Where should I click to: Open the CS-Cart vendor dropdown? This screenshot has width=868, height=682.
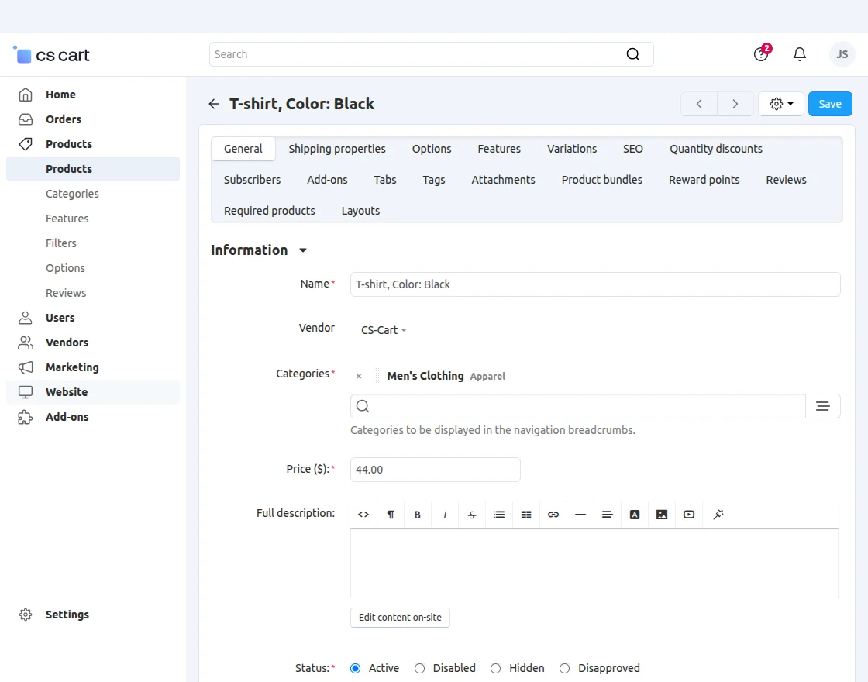coord(384,330)
